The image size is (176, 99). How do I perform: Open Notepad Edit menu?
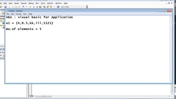[12, 14]
